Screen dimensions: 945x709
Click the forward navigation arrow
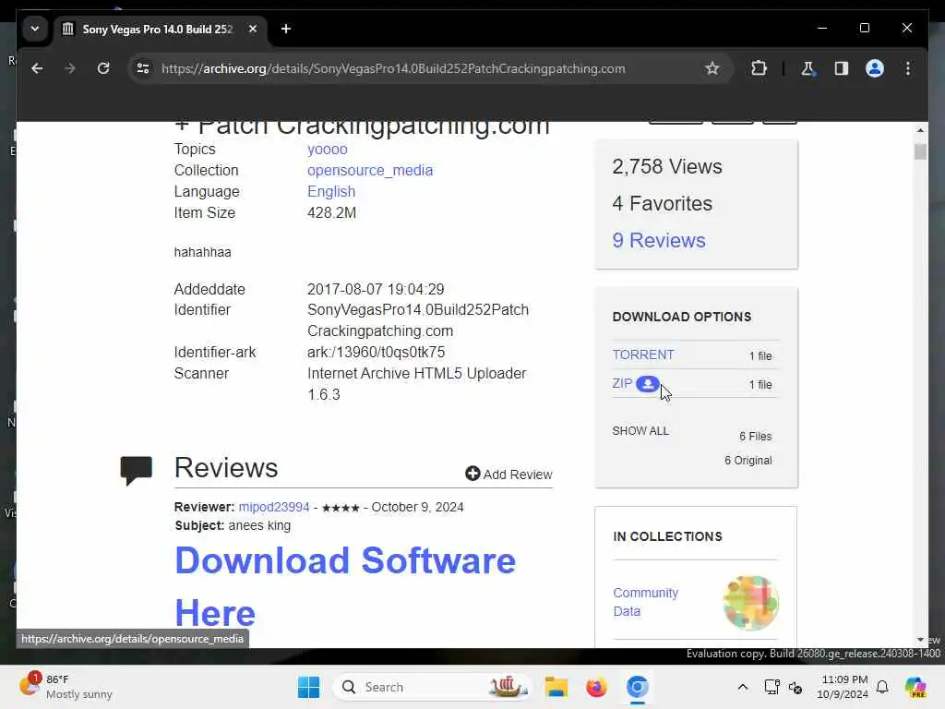(70, 68)
